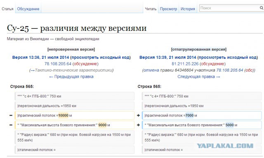
Task: Click right перегоночная дальность =1950 км line
Action: tap(202, 106)
